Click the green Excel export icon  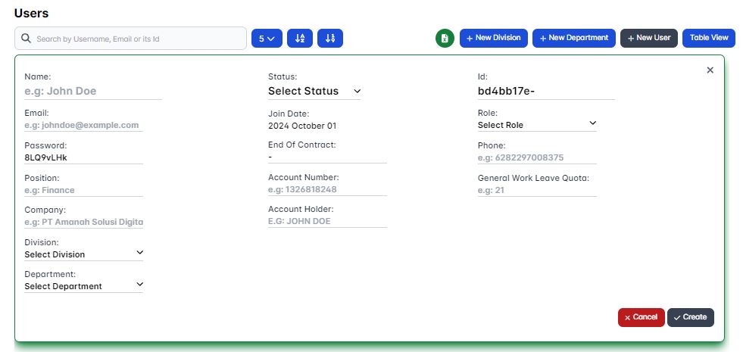tap(445, 38)
